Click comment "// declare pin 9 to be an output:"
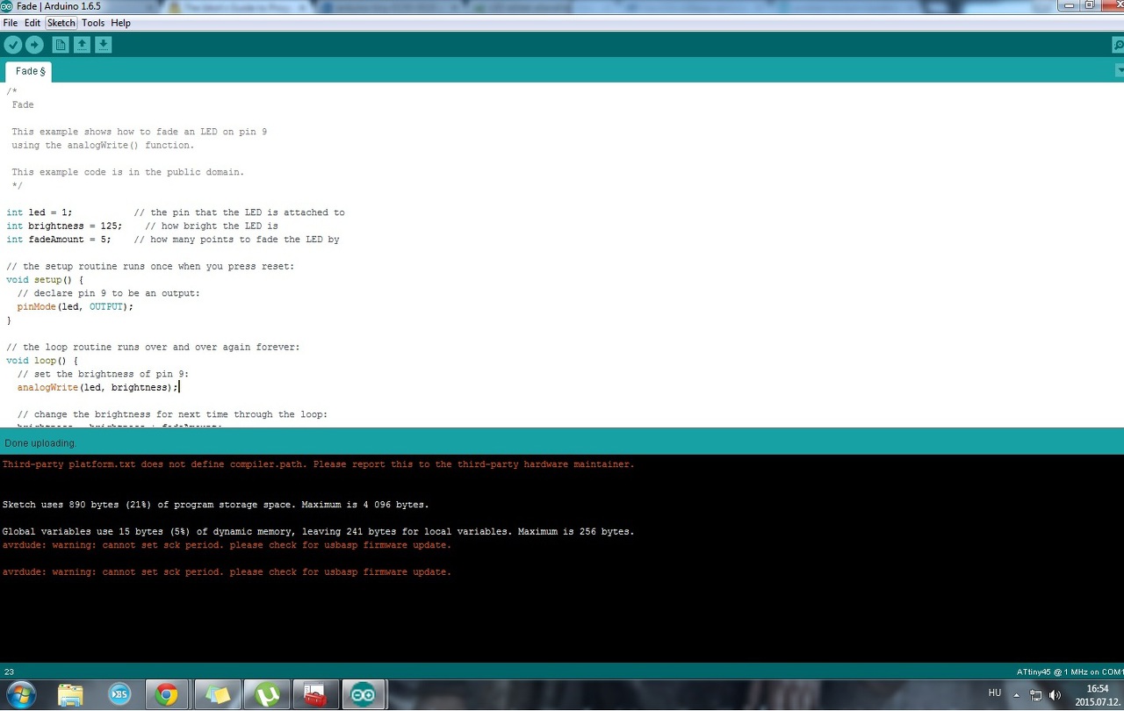The image size is (1124, 711). tap(109, 293)
